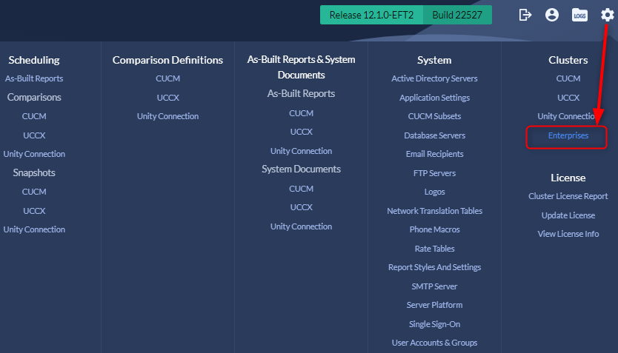Open Application Settings in System
Viewport: 618px width, 353px height.
pos(434,98)
